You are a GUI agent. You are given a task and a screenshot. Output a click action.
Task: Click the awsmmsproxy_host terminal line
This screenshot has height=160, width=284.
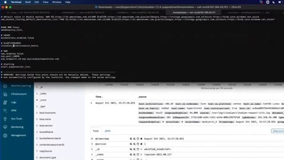[12, 30]
